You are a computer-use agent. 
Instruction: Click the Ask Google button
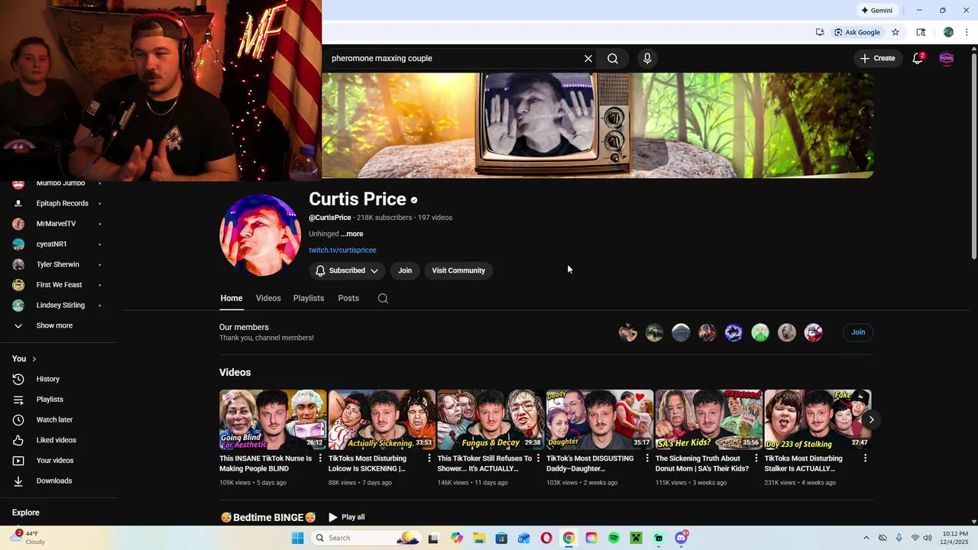[x=857, y=32]
